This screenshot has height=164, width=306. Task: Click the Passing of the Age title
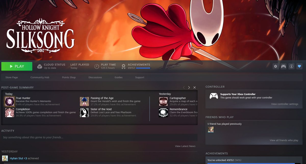(102, 98)
